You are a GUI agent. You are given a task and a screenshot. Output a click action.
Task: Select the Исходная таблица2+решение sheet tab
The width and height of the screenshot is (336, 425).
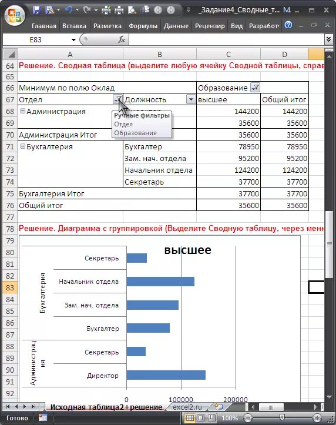[x=106, y=407]
